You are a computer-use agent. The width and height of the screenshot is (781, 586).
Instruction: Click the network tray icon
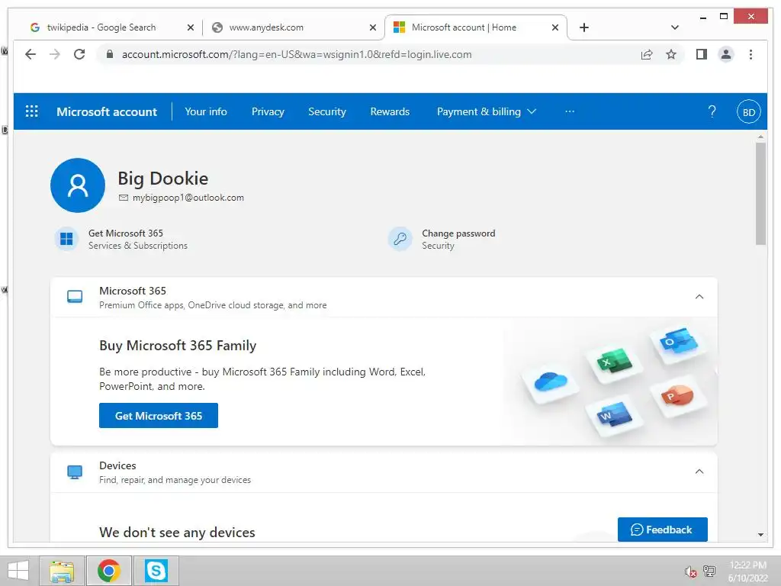(x=709, y=572)
